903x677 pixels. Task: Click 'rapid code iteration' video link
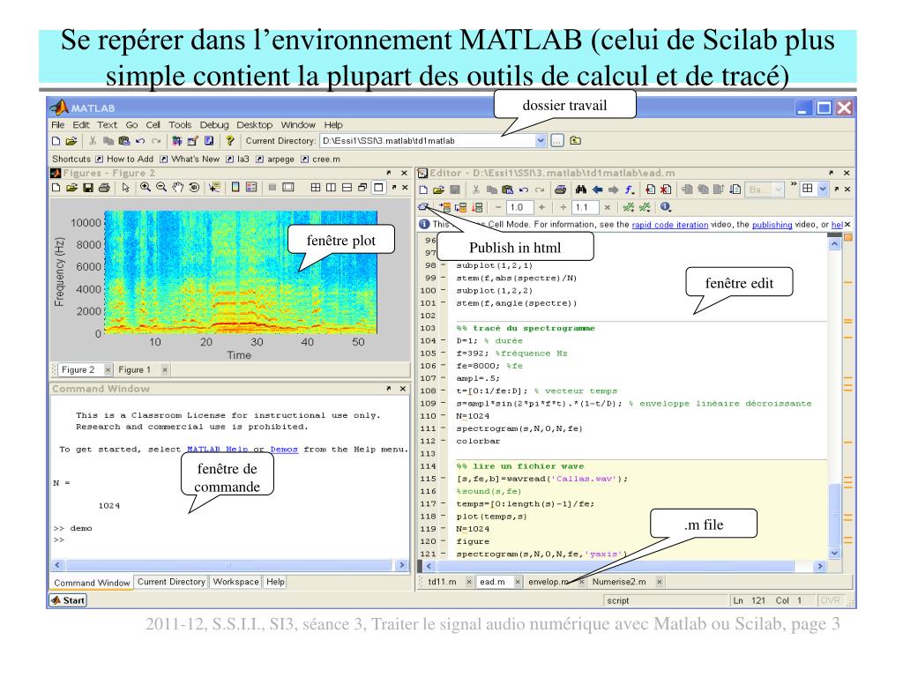[670, 225]
